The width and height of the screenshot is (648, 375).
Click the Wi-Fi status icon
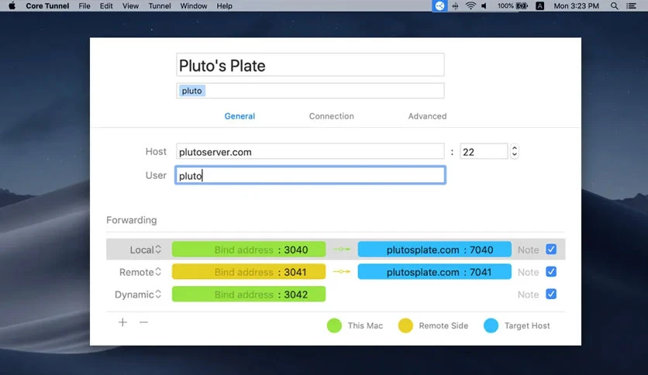pos(470,5)
